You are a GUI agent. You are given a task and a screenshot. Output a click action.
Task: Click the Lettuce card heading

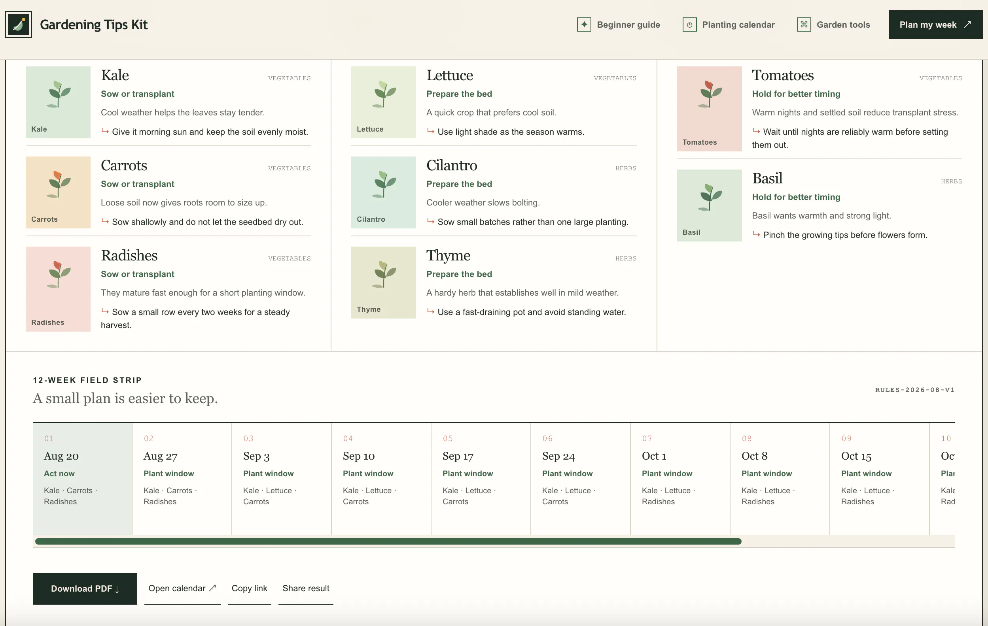[x=450, y=75]
